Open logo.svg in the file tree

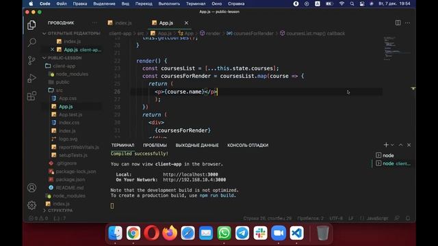(x=68, y=139)
